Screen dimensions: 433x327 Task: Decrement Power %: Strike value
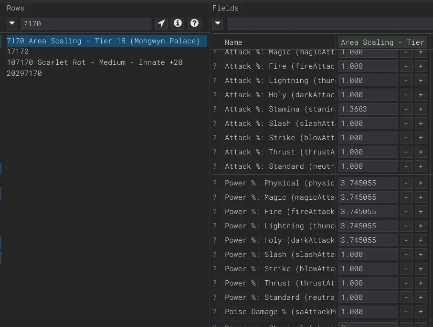406,269
